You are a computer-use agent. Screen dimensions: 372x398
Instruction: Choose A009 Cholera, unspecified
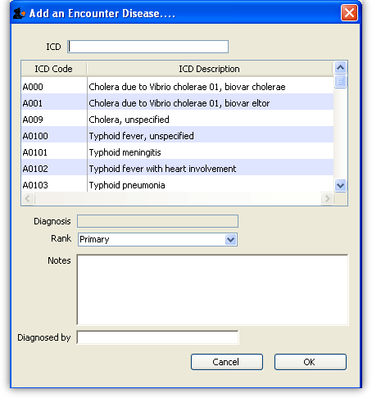tap(177, 120)
